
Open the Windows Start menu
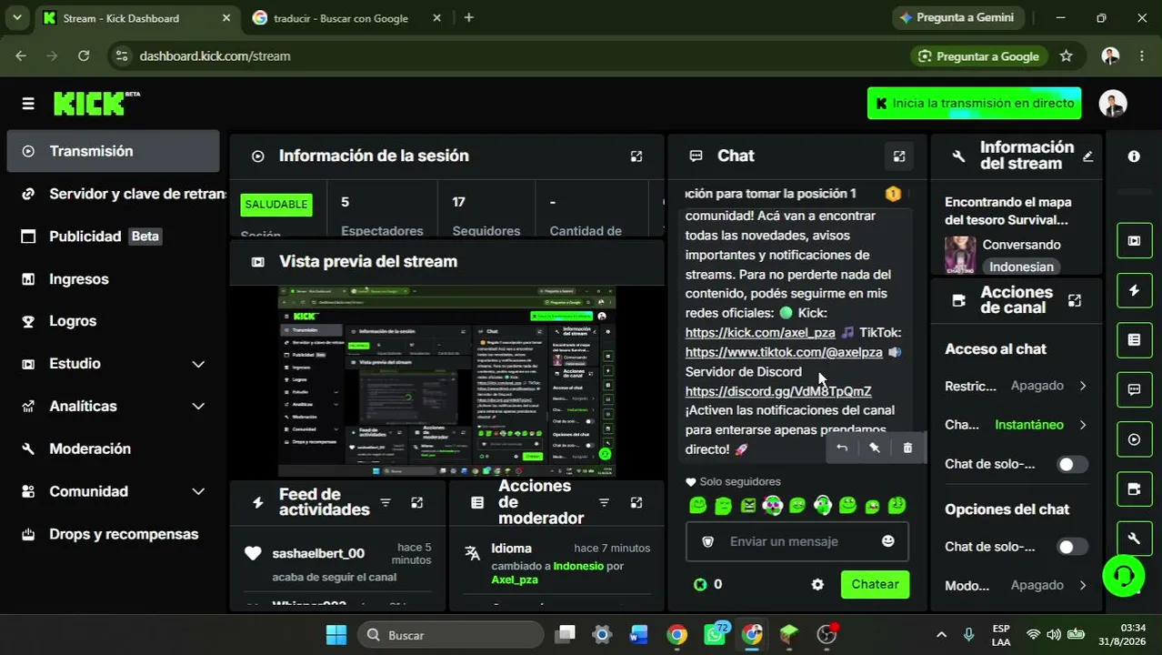point(336,635)
